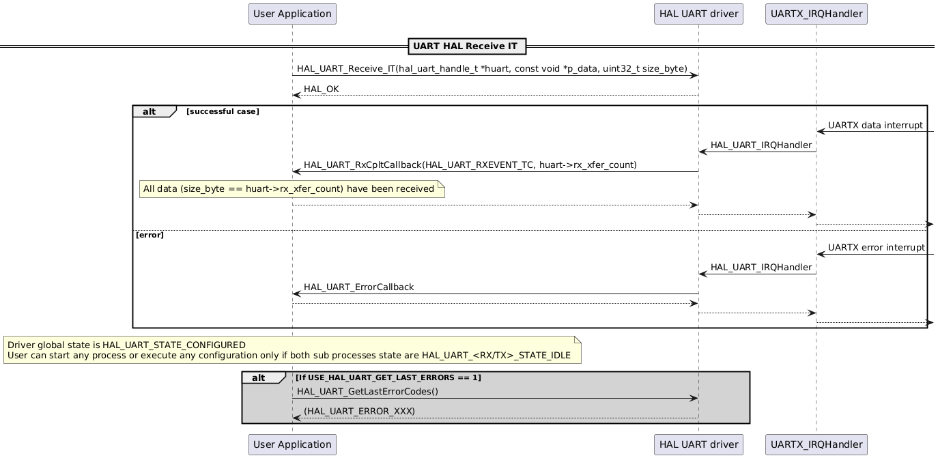Click the UARTX data interrupt message
The height and width of the screenshot is (458, 938).
tap(875, 126)
